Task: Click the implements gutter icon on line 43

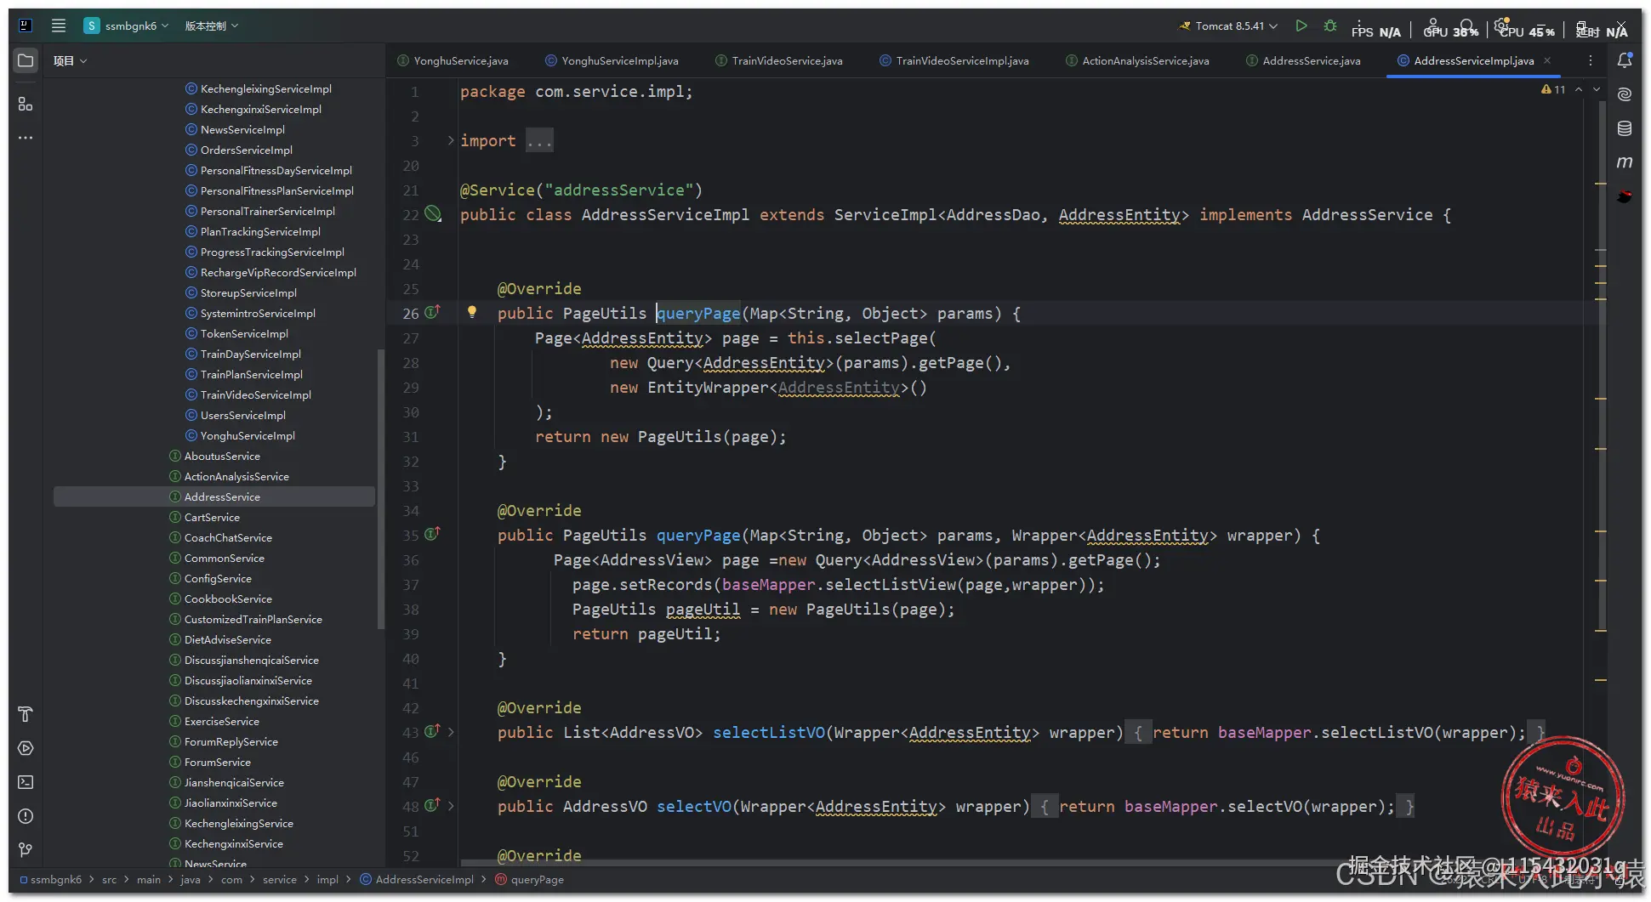Action: coord(432,731)
